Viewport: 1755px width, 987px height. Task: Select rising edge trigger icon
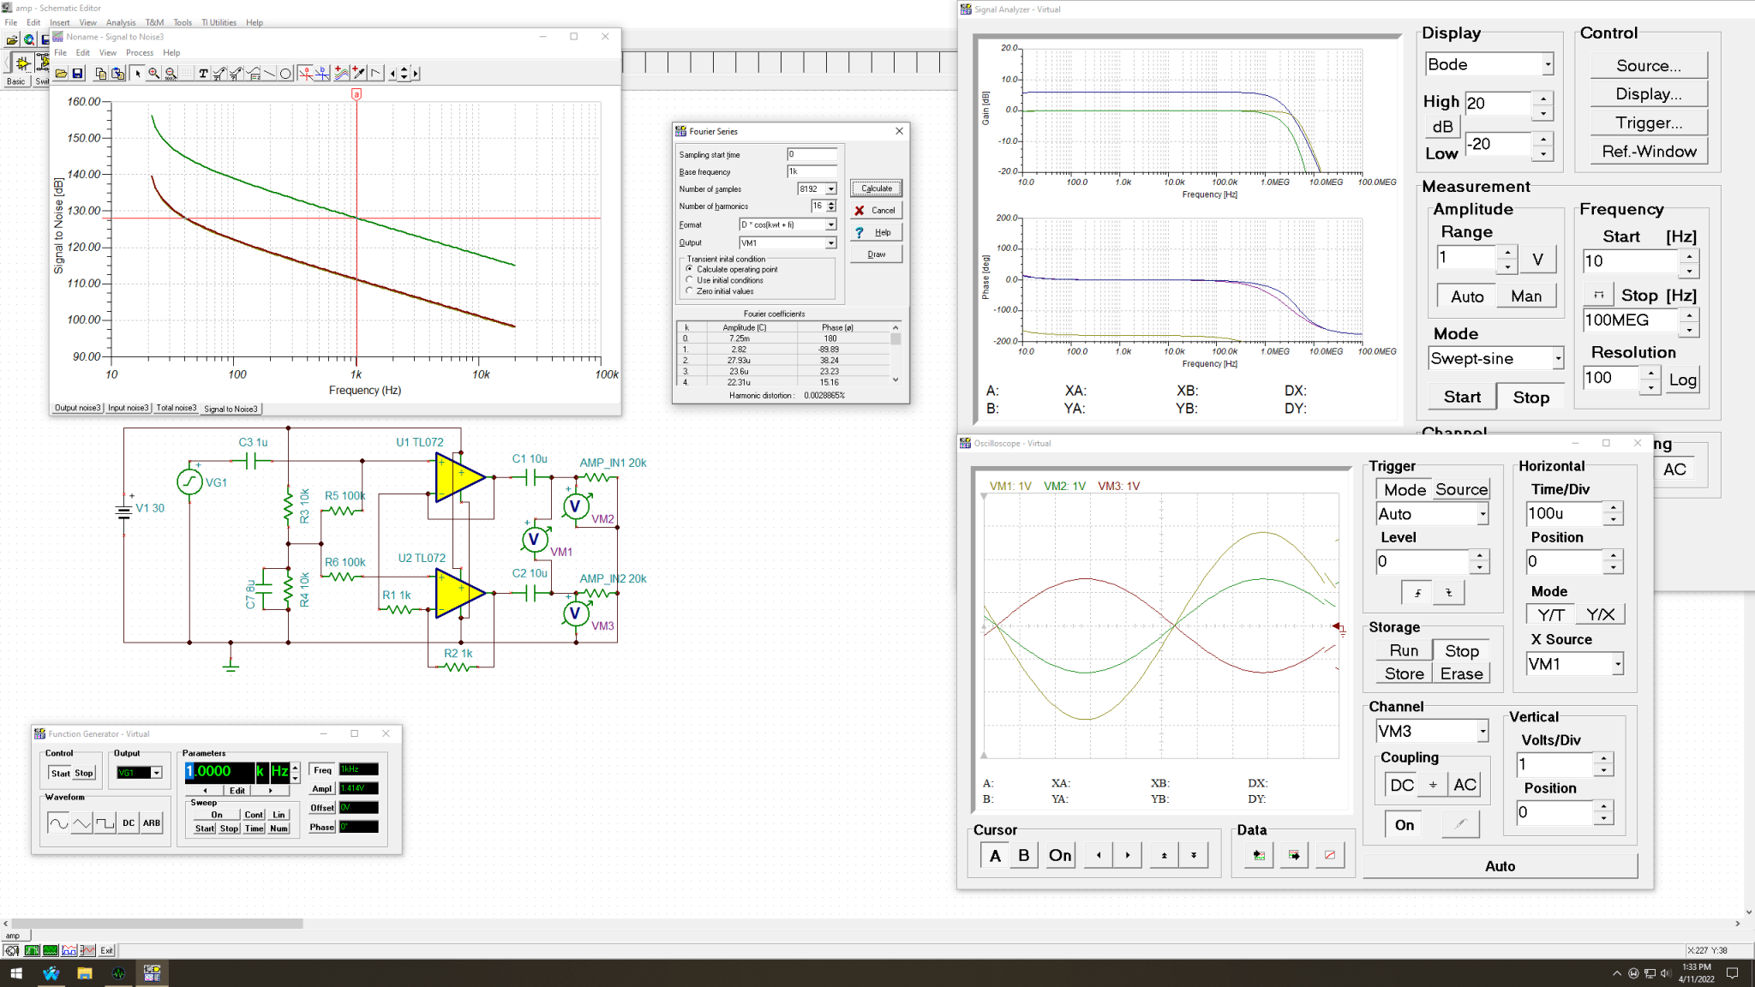tap(1417, 592)
